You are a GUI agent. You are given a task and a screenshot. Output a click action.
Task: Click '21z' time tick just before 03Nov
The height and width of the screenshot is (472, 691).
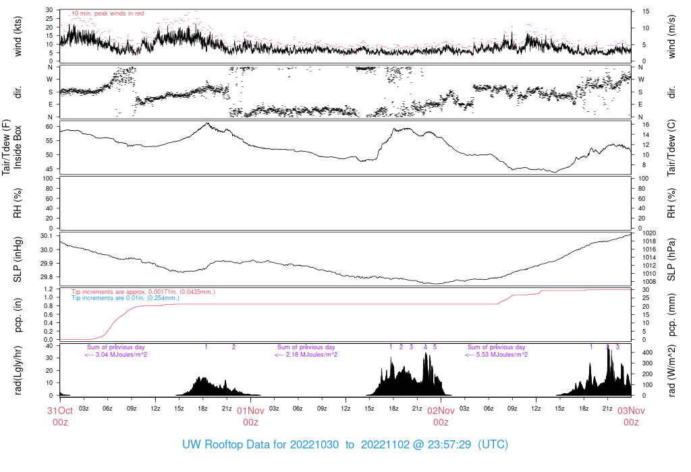point(607,409)
